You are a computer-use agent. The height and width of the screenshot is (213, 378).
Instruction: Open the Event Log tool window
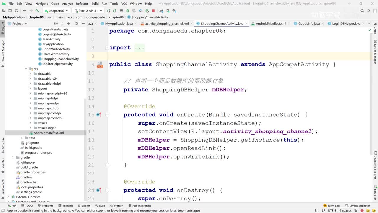coord(331,206)
